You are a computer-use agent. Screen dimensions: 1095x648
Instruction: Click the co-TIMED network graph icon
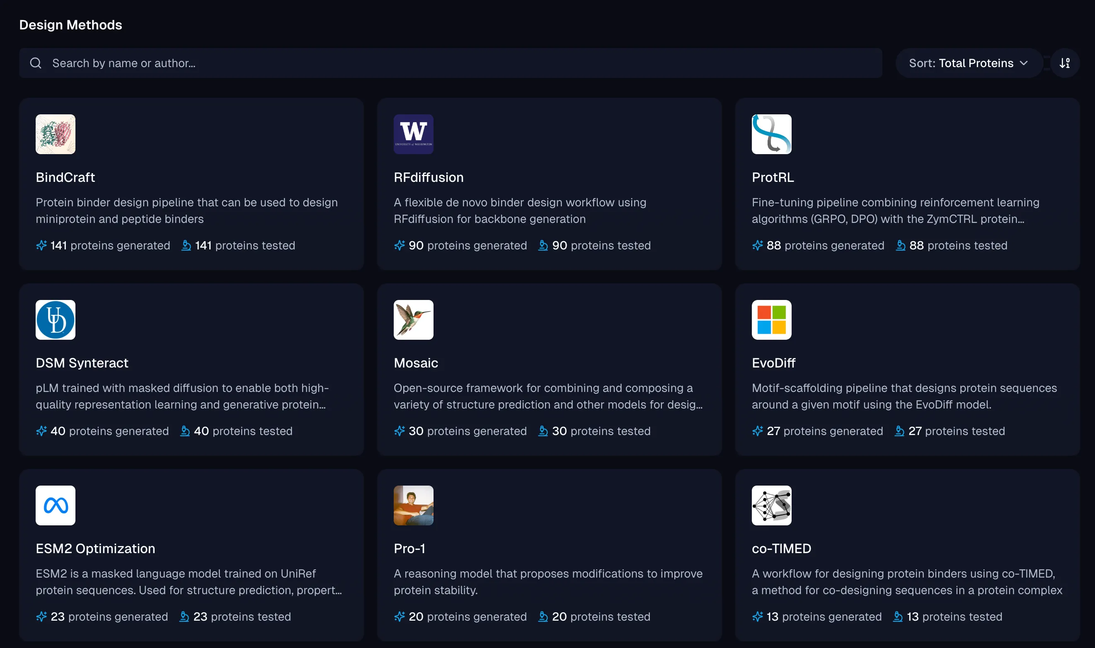tap(771, 505)
